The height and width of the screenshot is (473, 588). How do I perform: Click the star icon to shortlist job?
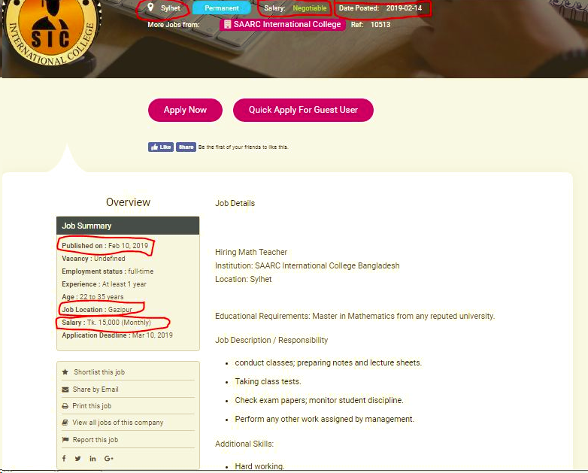tap(65, 372)
